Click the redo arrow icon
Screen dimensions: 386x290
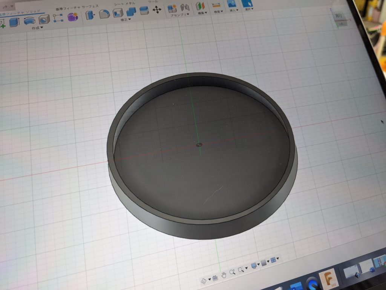(x=5, y=7)
